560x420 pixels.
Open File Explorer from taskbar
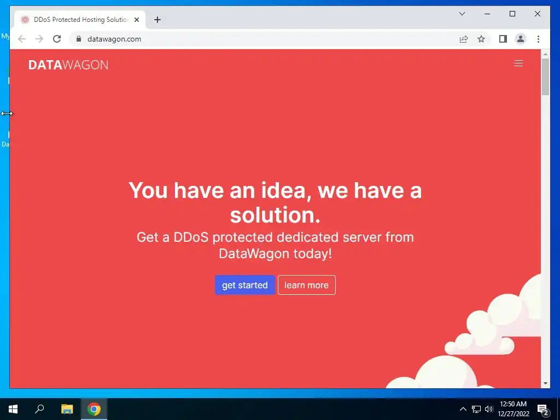(67, 409)
